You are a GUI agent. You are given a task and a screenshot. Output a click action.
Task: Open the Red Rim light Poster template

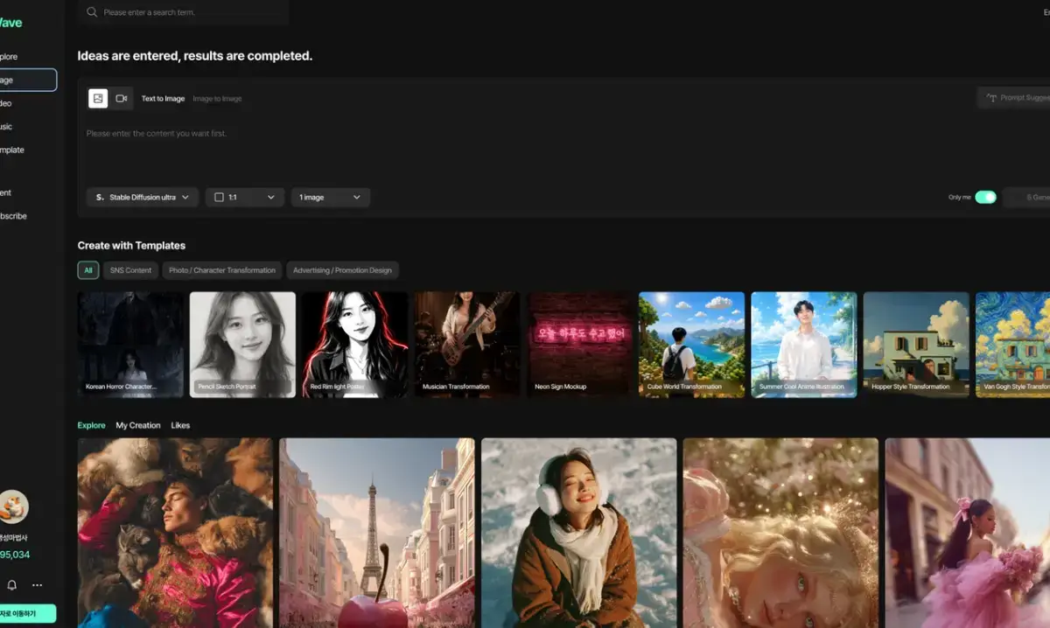click(354, 345)
